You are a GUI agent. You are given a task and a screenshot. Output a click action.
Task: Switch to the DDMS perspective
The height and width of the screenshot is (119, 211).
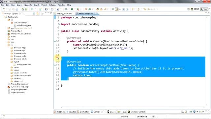tap(195, 9)
